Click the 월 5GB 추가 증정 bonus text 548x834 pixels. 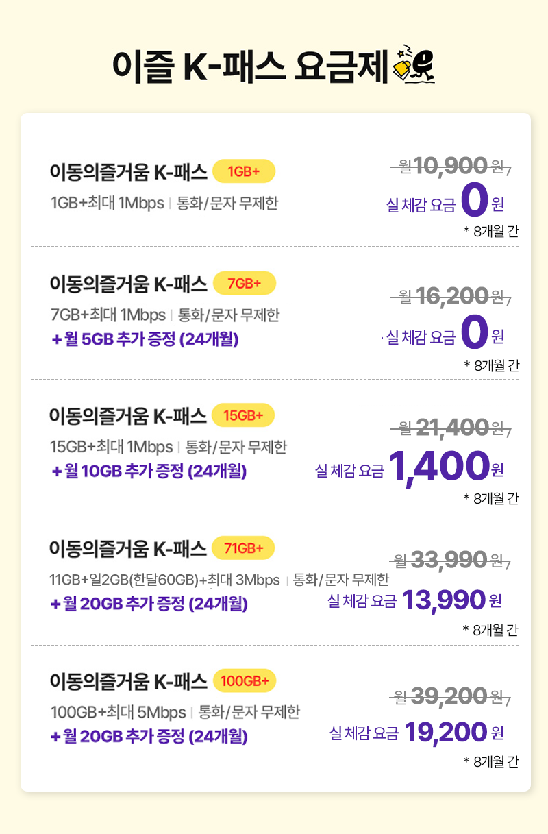[145, 339]
